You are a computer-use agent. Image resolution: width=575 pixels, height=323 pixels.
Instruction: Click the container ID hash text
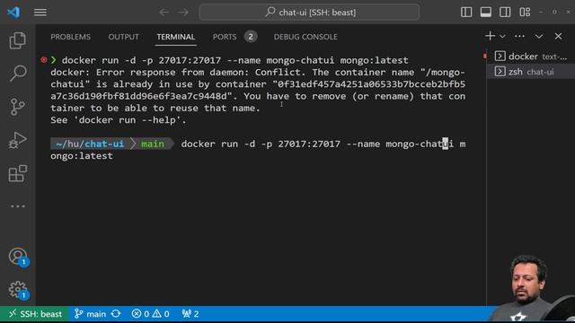click(258, 90)
